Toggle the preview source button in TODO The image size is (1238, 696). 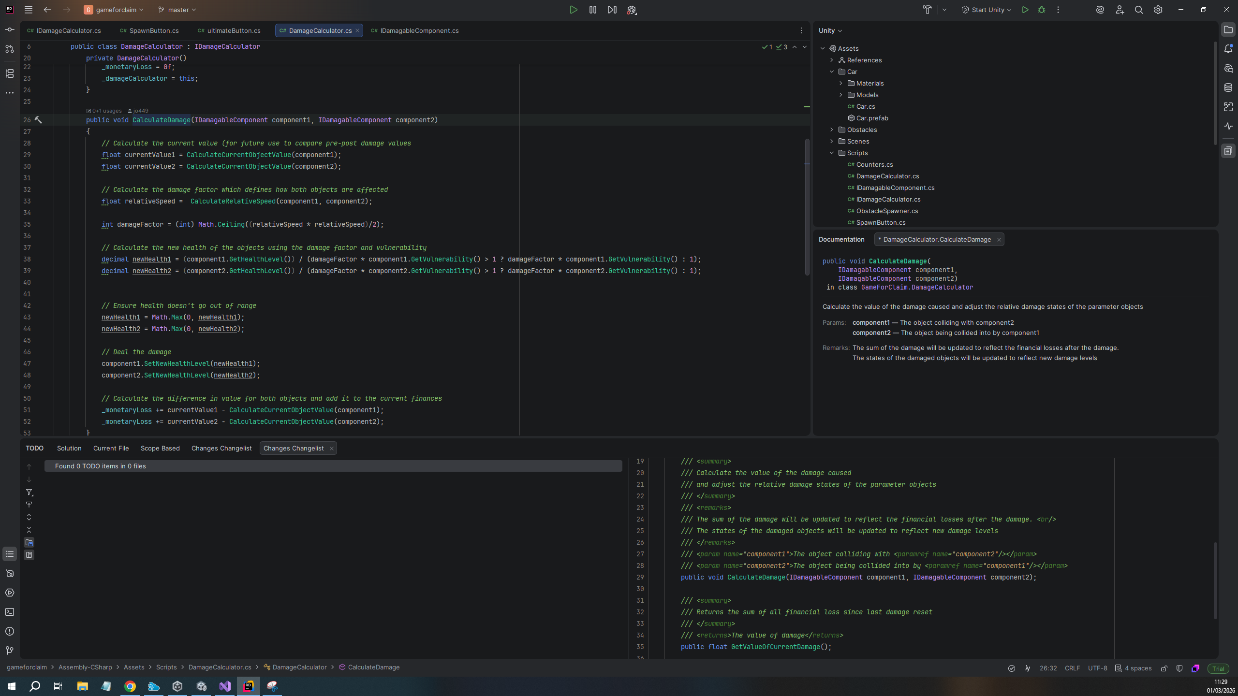point(29,555)
